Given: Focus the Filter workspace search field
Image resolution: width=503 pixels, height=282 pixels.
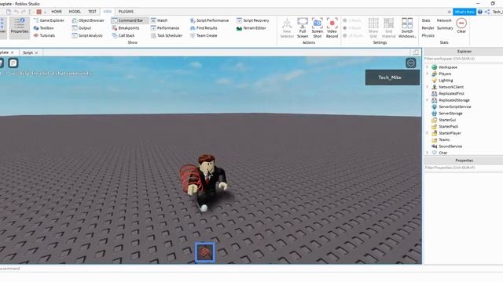Looking at the screenshot, I should pyautogui.click(x=463, y=59).
